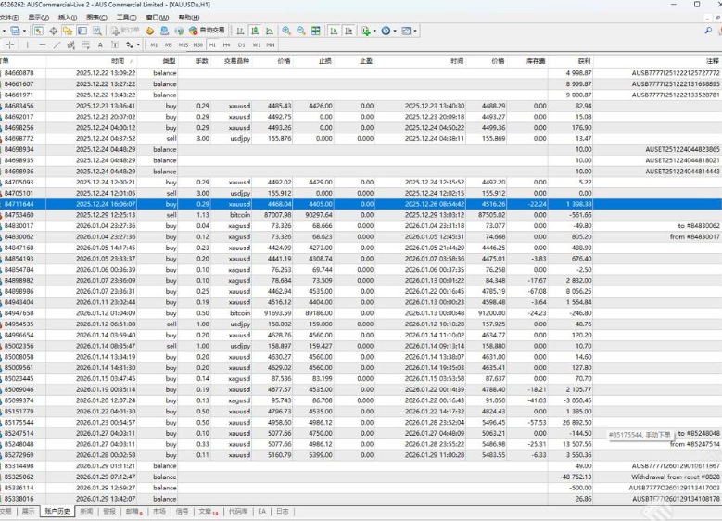The width and height of the screenshot is (722, 521).
Task: Toggle the H1 timeframe button
Action: [x=212, y=44]
